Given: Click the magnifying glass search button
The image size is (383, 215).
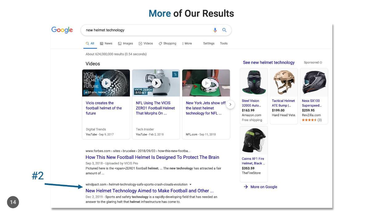Looking at the screenshot, I should point(224,30).
